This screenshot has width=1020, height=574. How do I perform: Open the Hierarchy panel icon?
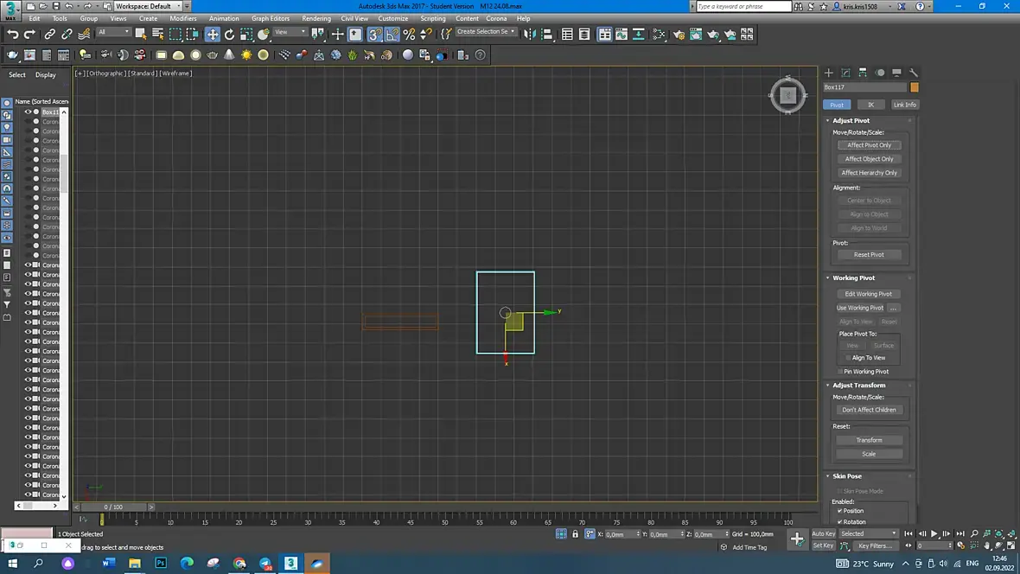tap(863, 73)
